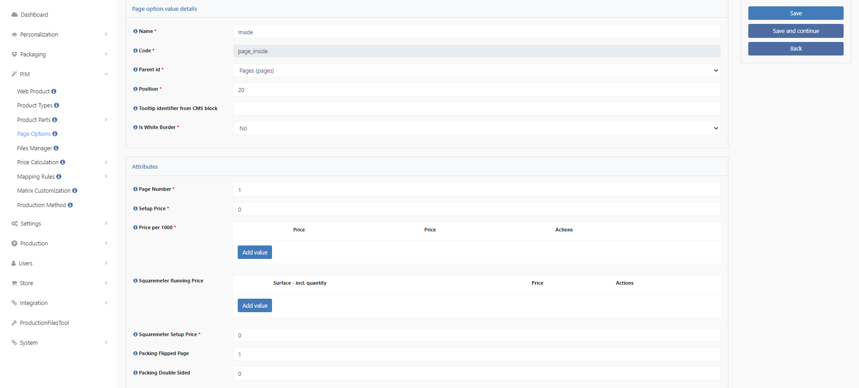Image resolution: width=859 pixels, height=388 pixels.
Task: Click info icon beside Squaremeter Running Price
Action: [135, 281]
